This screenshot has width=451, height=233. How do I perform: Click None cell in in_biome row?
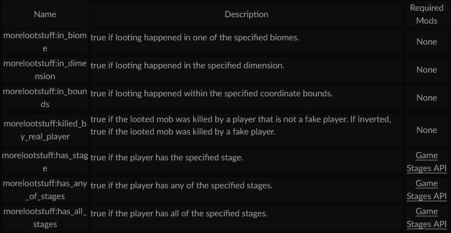point(427,42)
